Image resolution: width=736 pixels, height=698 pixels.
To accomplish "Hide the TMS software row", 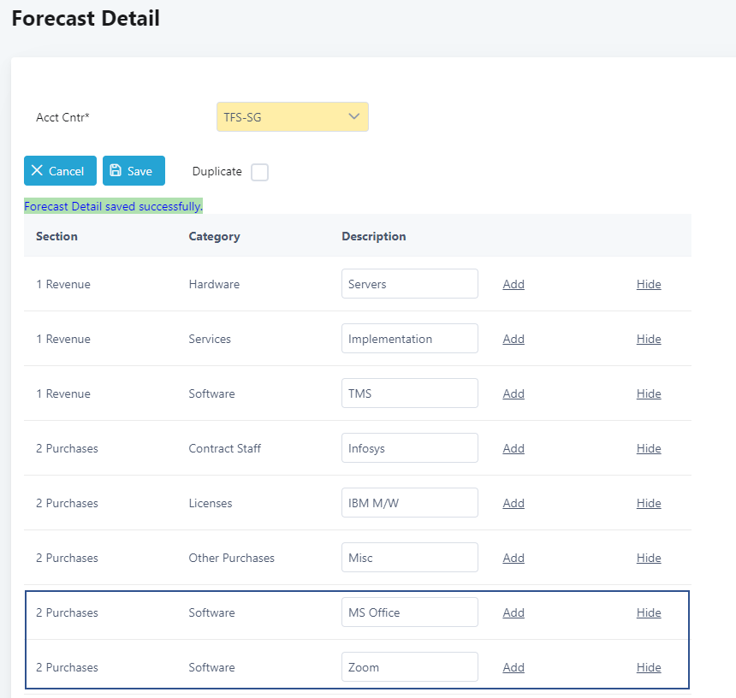I will tap(649, 393).
